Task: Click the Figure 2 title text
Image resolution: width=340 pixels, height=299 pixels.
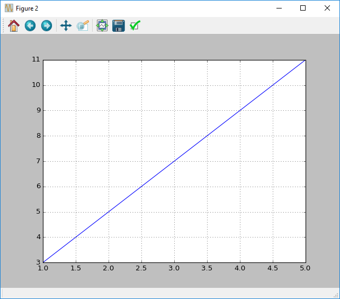Action: pyautogui.click(x=27, y=8)
